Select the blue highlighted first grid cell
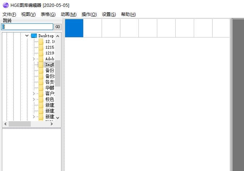Viewport: 244px width, 171px height. pyautogui.click(x=74, y=28)
